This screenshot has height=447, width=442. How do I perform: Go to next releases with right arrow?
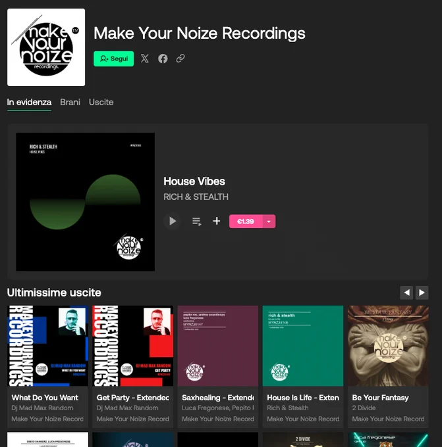click(422, 293)
